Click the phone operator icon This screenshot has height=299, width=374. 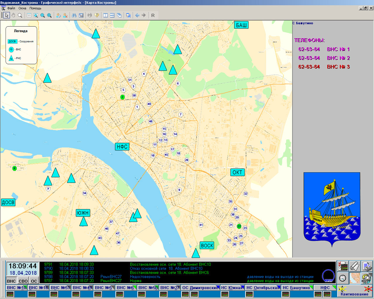[x=367, y=278]
